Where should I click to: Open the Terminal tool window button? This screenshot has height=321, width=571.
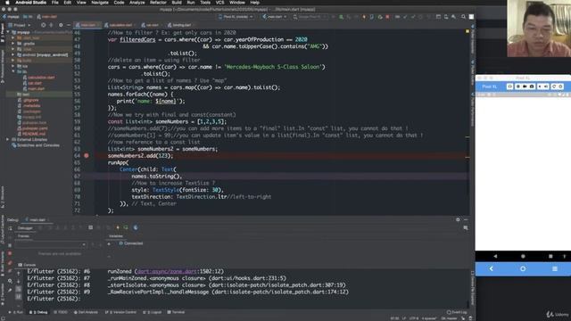[176, 312]
